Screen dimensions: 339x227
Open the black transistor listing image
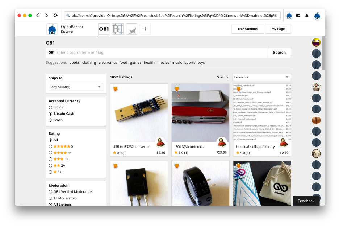[x=139, y=183]
